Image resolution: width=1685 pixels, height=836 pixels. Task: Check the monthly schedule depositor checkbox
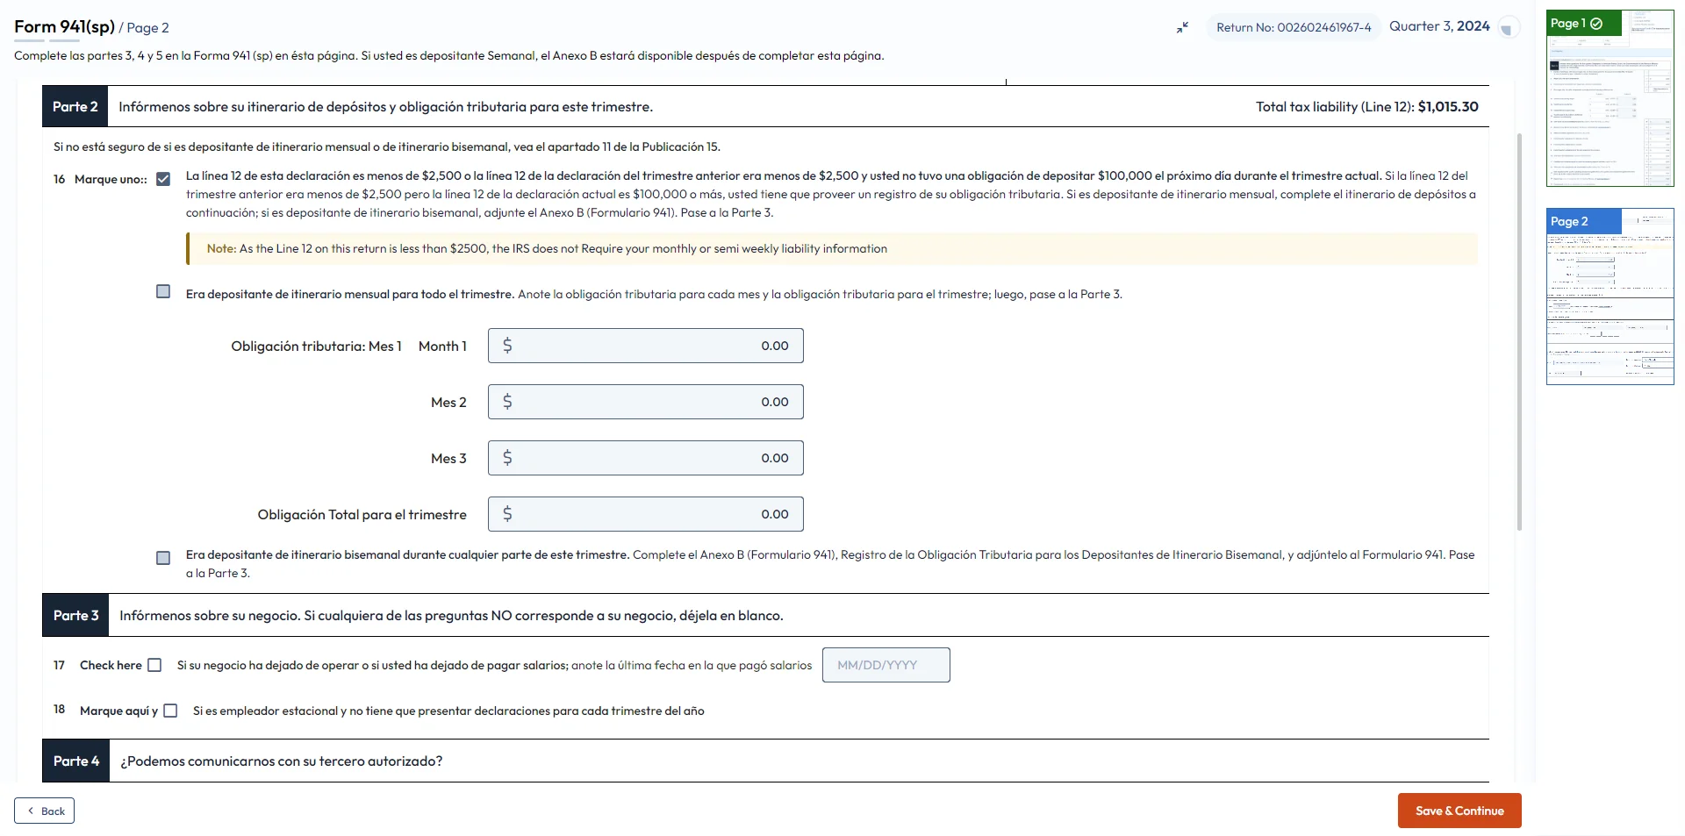pos(163,291)
